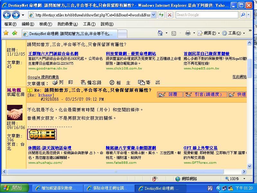
Task: Click the Favorites star icon
Action: [6, 33]
